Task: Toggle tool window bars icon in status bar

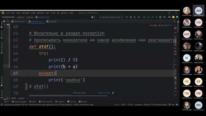Action: pyautogui.click(x=2, y=105)
